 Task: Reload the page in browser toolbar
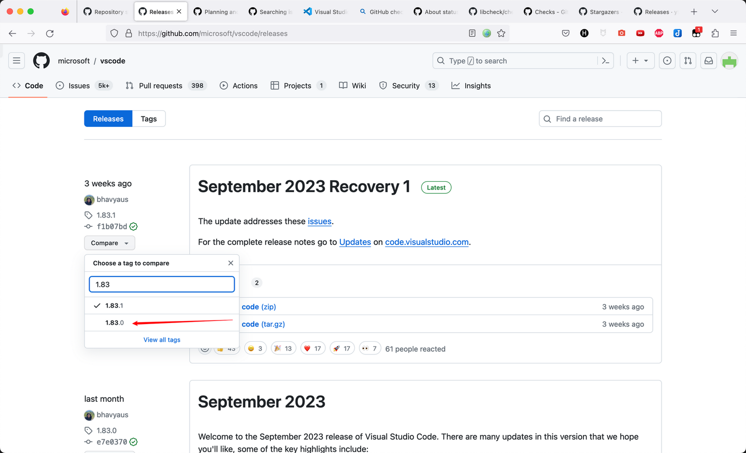point(50,33)
